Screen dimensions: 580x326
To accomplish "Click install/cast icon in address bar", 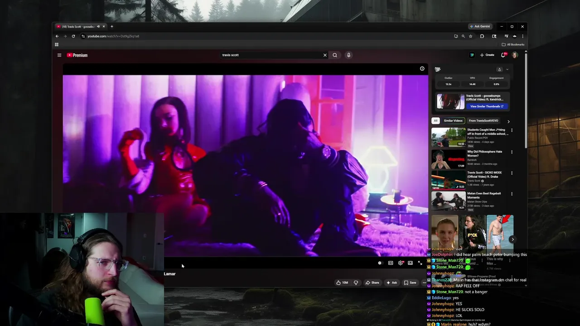I will click(456, 36).
